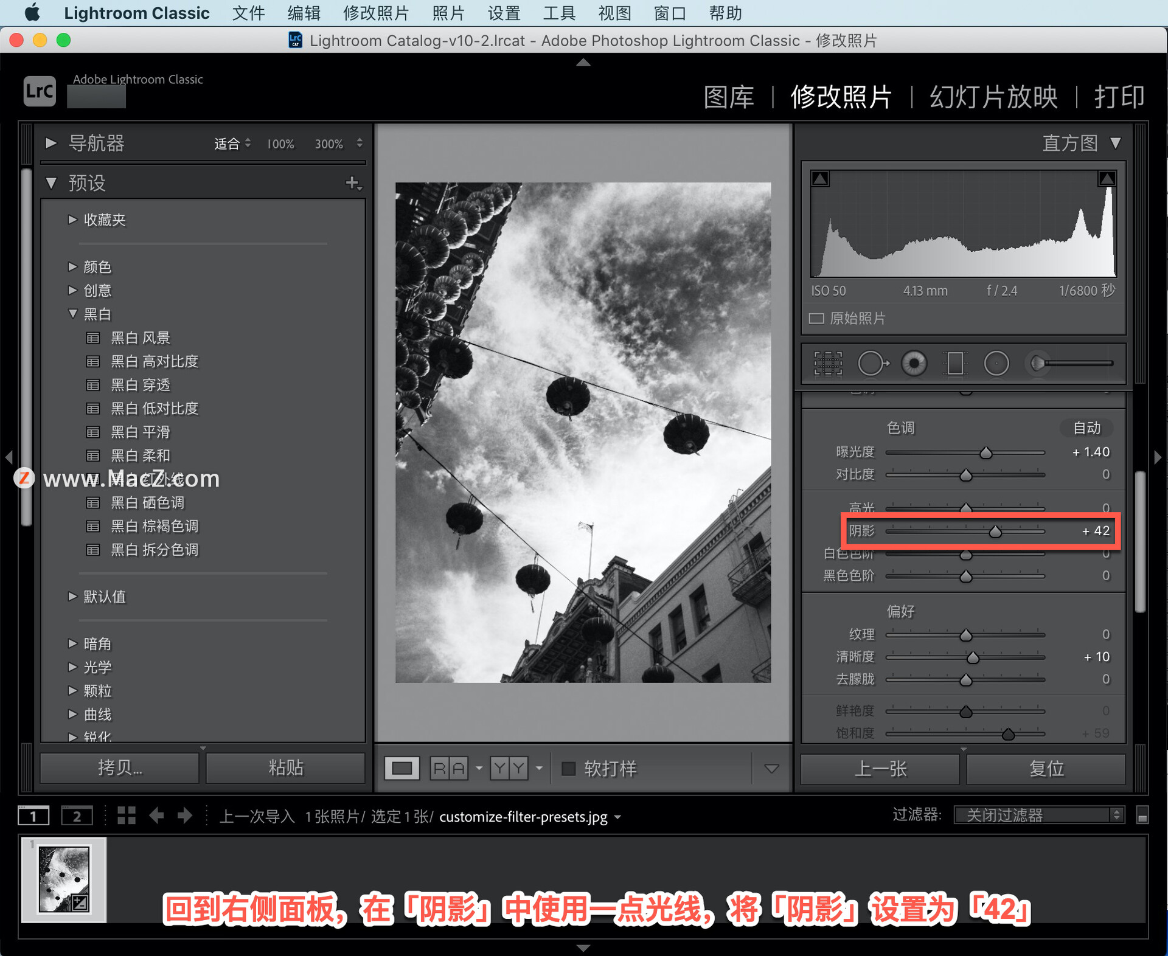Screen dimensions: 1168x956
Task: Activate the Red Eye Correction tool
Action: [x=914, y=364]
